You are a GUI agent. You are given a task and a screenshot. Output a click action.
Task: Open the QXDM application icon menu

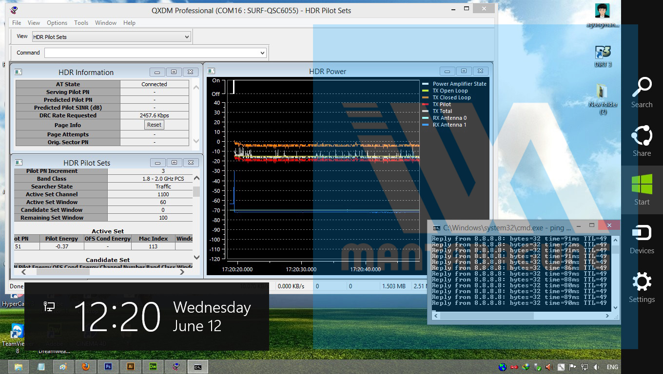(14, 10)
